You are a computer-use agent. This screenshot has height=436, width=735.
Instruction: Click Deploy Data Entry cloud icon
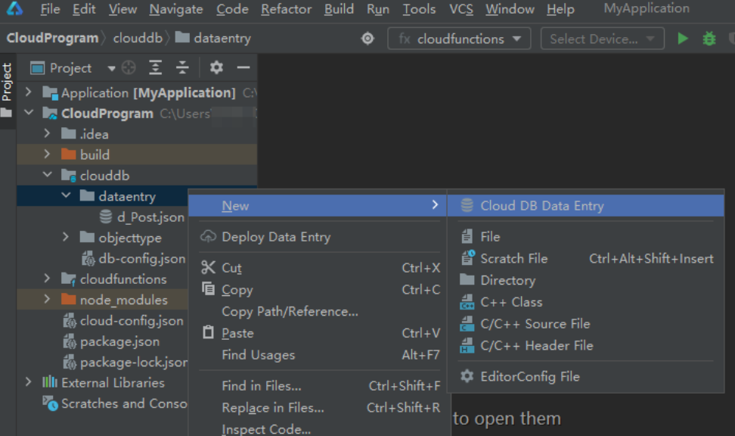(x=208, y=236)
